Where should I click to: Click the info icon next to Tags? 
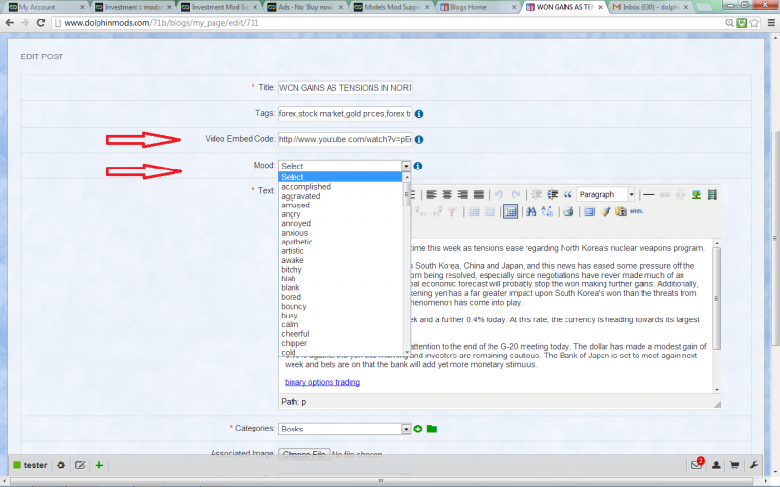(x=419, y=114)
